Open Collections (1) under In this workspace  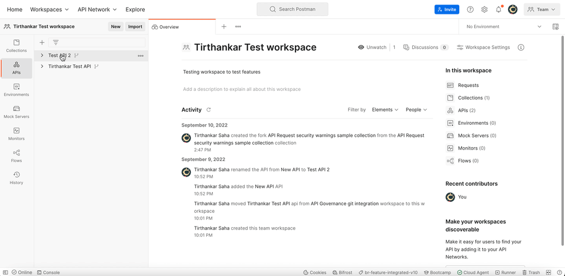point(468,98)
